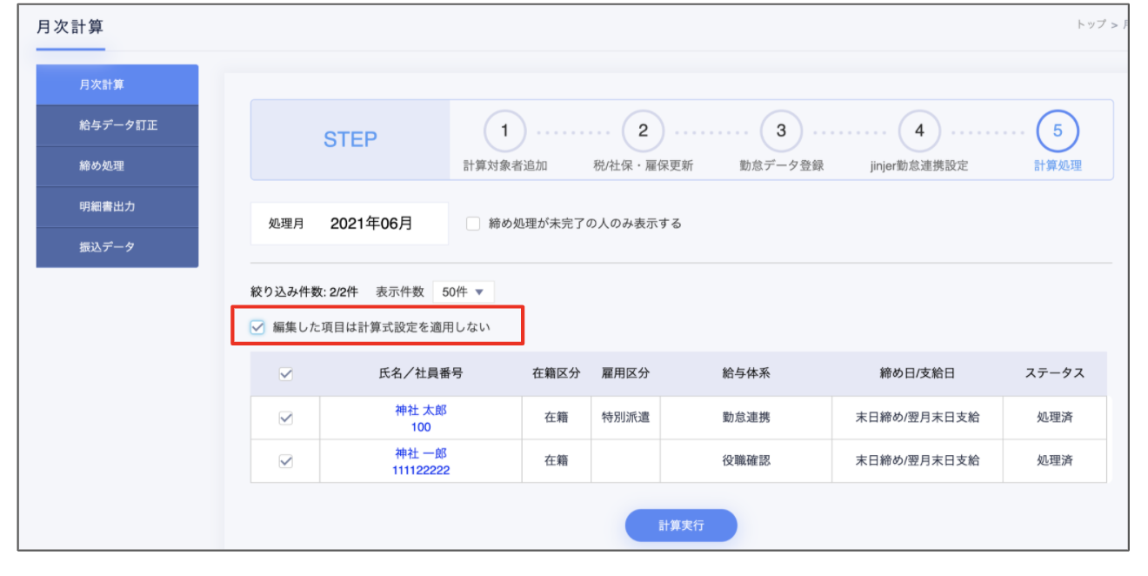Click step 3 circle 勤怠データ登録
Image resolution: width=1148 pixels, height=576 pixels.
tap(781, 131)
